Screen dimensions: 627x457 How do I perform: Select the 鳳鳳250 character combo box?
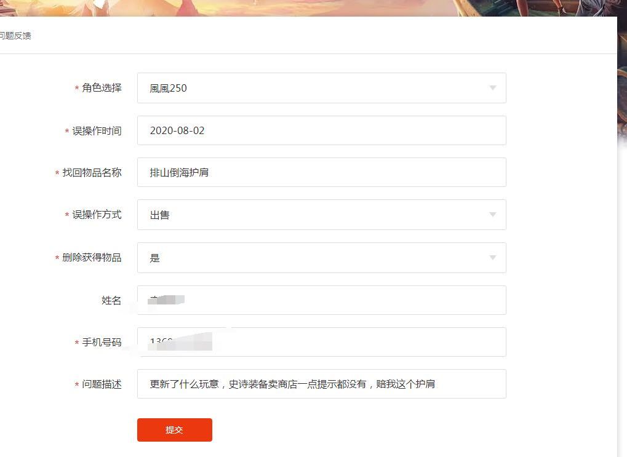pos(321,88)
